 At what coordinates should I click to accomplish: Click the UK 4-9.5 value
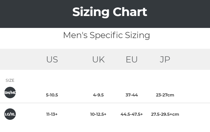[98, 95]
